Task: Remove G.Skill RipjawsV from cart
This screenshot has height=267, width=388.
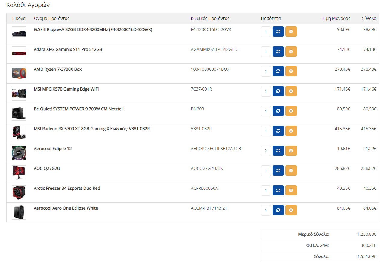Action: (291, 32)
